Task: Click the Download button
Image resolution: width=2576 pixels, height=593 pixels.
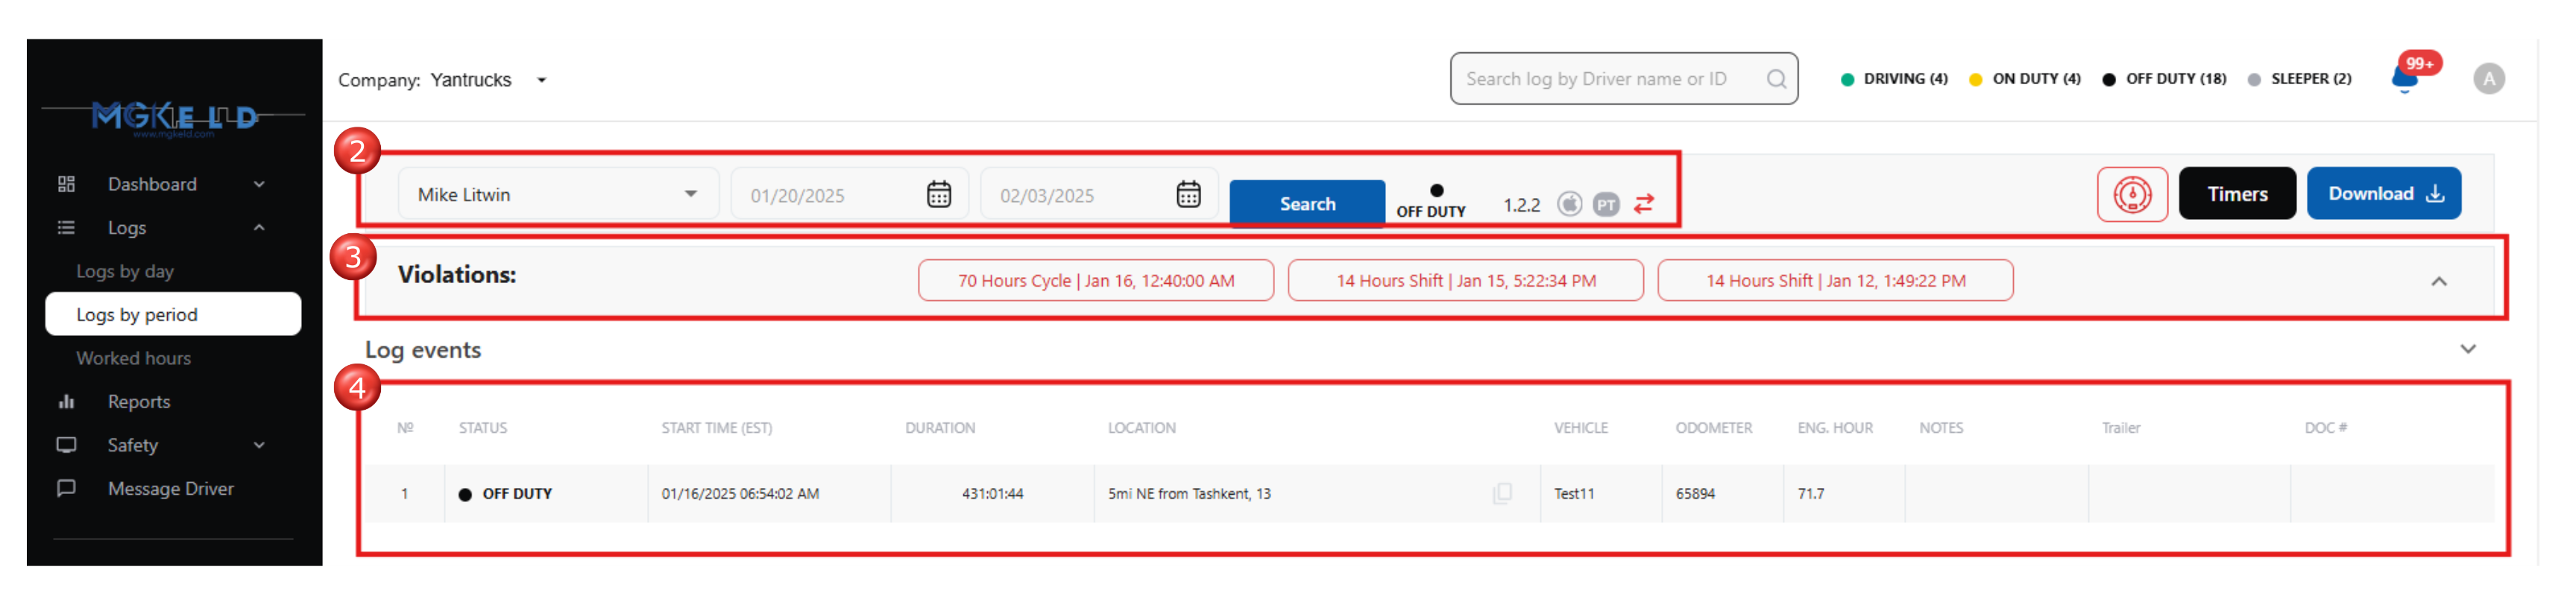Action: pyautogui.click(x=2383, y=194)
